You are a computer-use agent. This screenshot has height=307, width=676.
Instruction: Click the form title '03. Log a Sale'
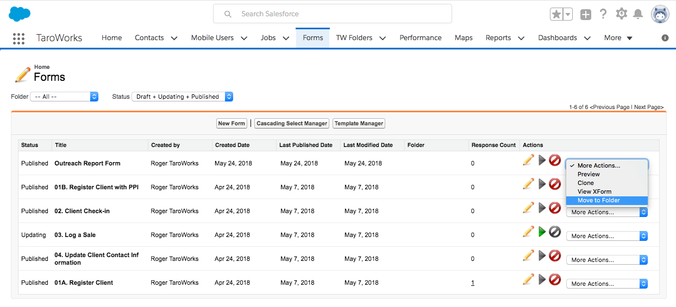pyautogui.click(x=75, y=235)
